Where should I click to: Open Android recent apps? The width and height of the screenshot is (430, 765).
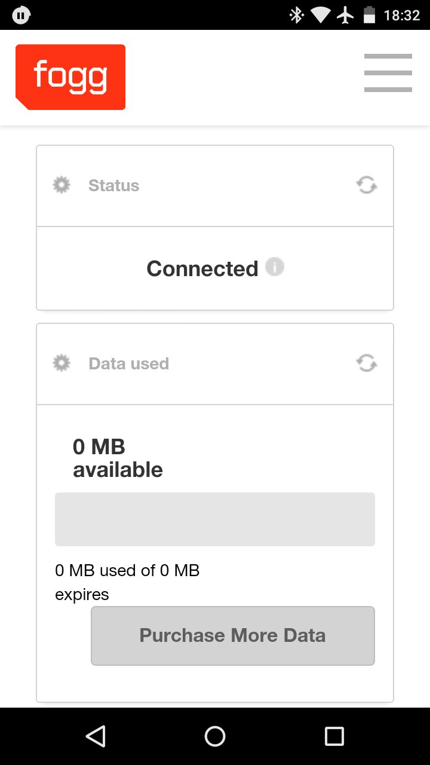pos(334,736)
